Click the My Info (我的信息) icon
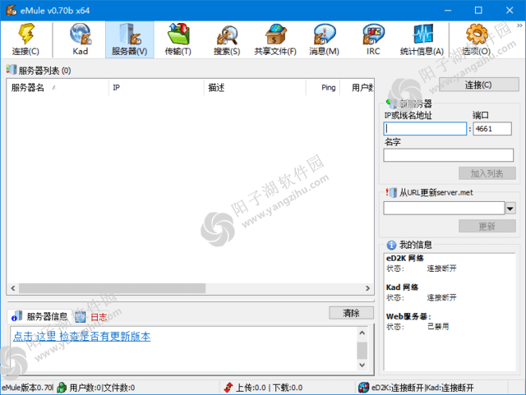The height and width of the screenshot is (395, 526). (x=391, y=245)
